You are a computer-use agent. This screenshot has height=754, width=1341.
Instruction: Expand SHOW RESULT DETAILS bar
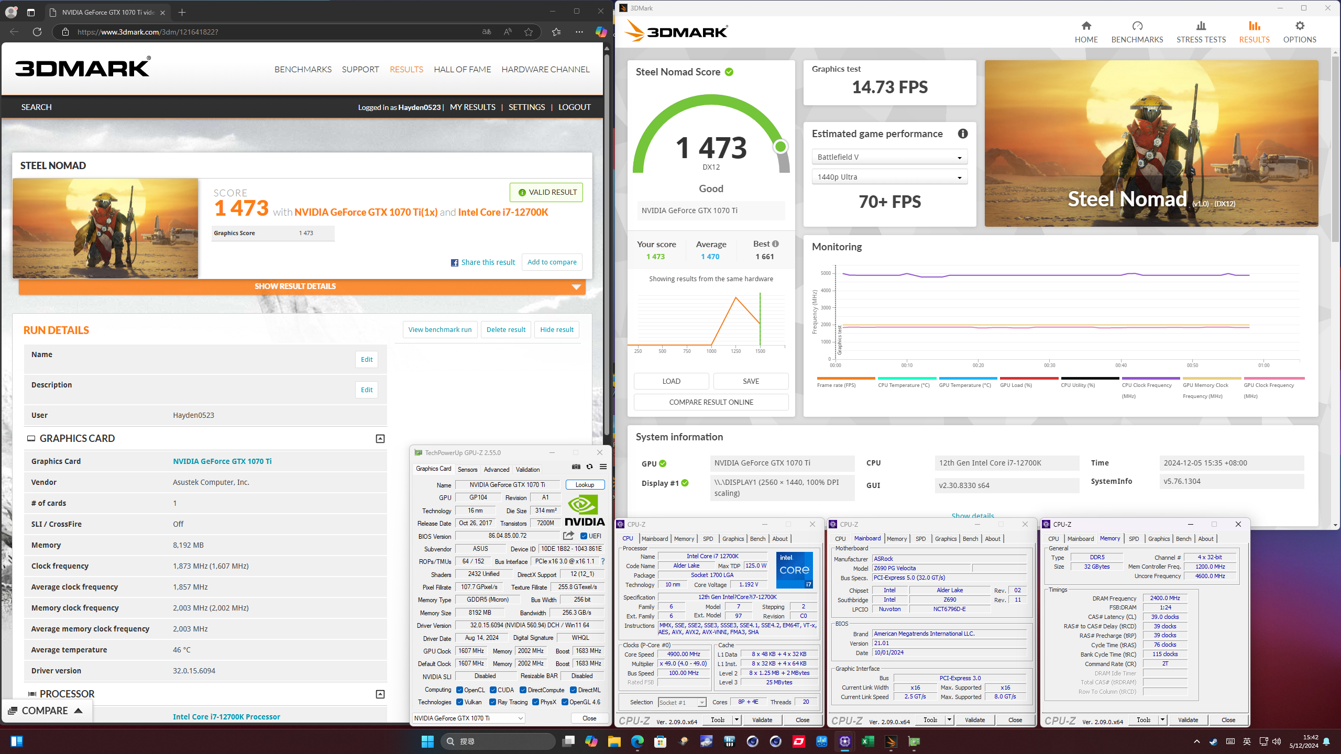[302, 286]
